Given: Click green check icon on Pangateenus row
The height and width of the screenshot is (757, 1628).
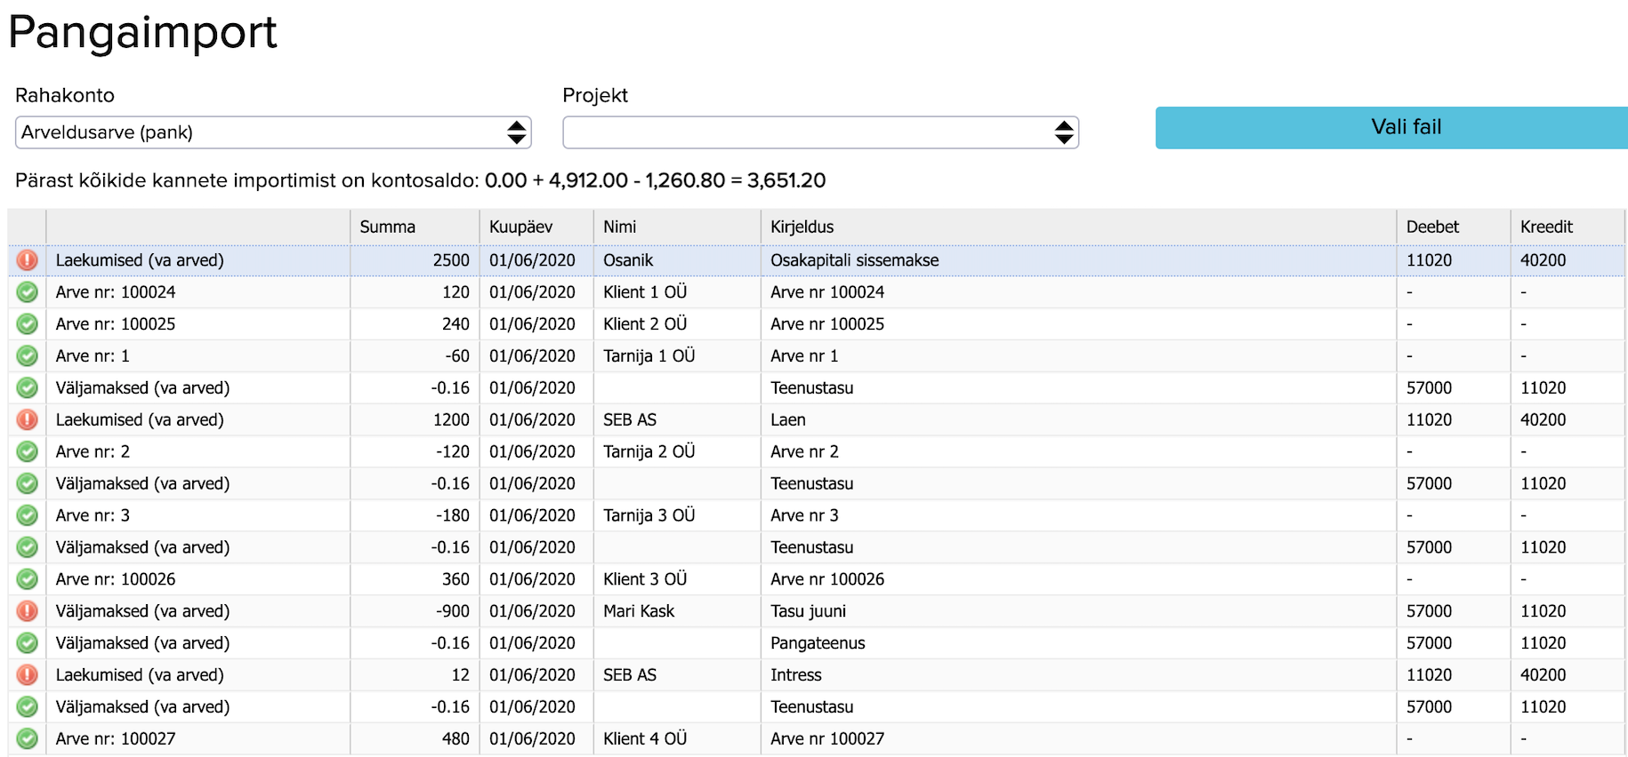Looking at the screenshot, I should 28,643.
